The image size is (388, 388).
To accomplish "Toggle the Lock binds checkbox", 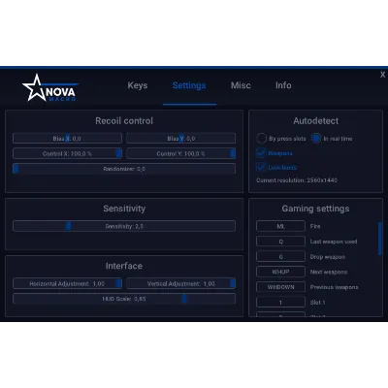I will coord(261,167).
